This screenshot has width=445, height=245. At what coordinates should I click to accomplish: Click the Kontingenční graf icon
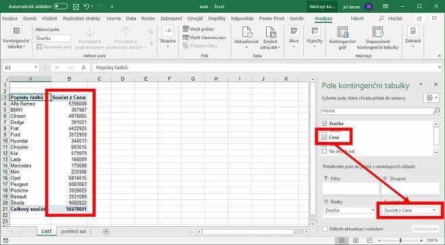point(342,32)
